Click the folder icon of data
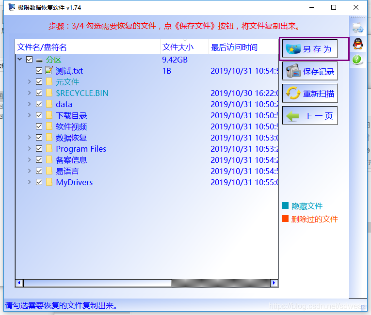The image size is (371, 315). click(x=49, y=104)
